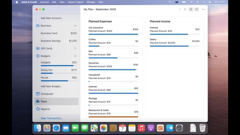Click the New Transaction... link
240x135 pixels.
tap(52, 118)
